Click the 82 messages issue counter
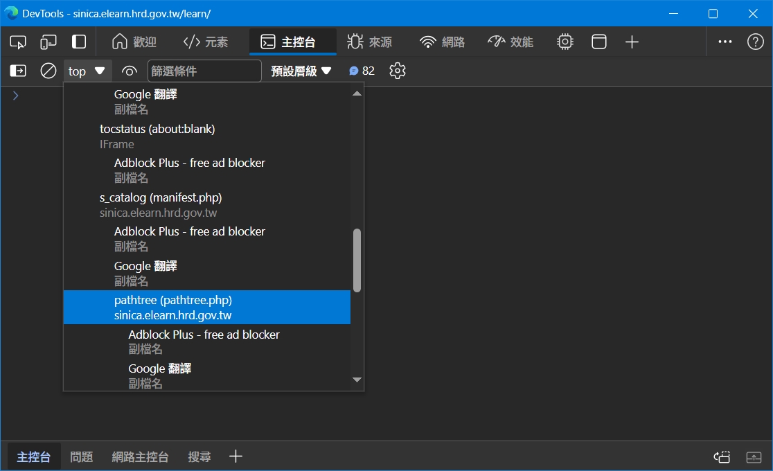Viewport: 773px width, 471px height. point(362,71)
